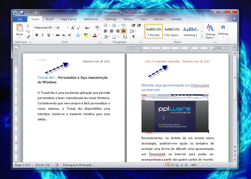
Task: Toggle the Print Layout view button
Action: coord(167,165)
